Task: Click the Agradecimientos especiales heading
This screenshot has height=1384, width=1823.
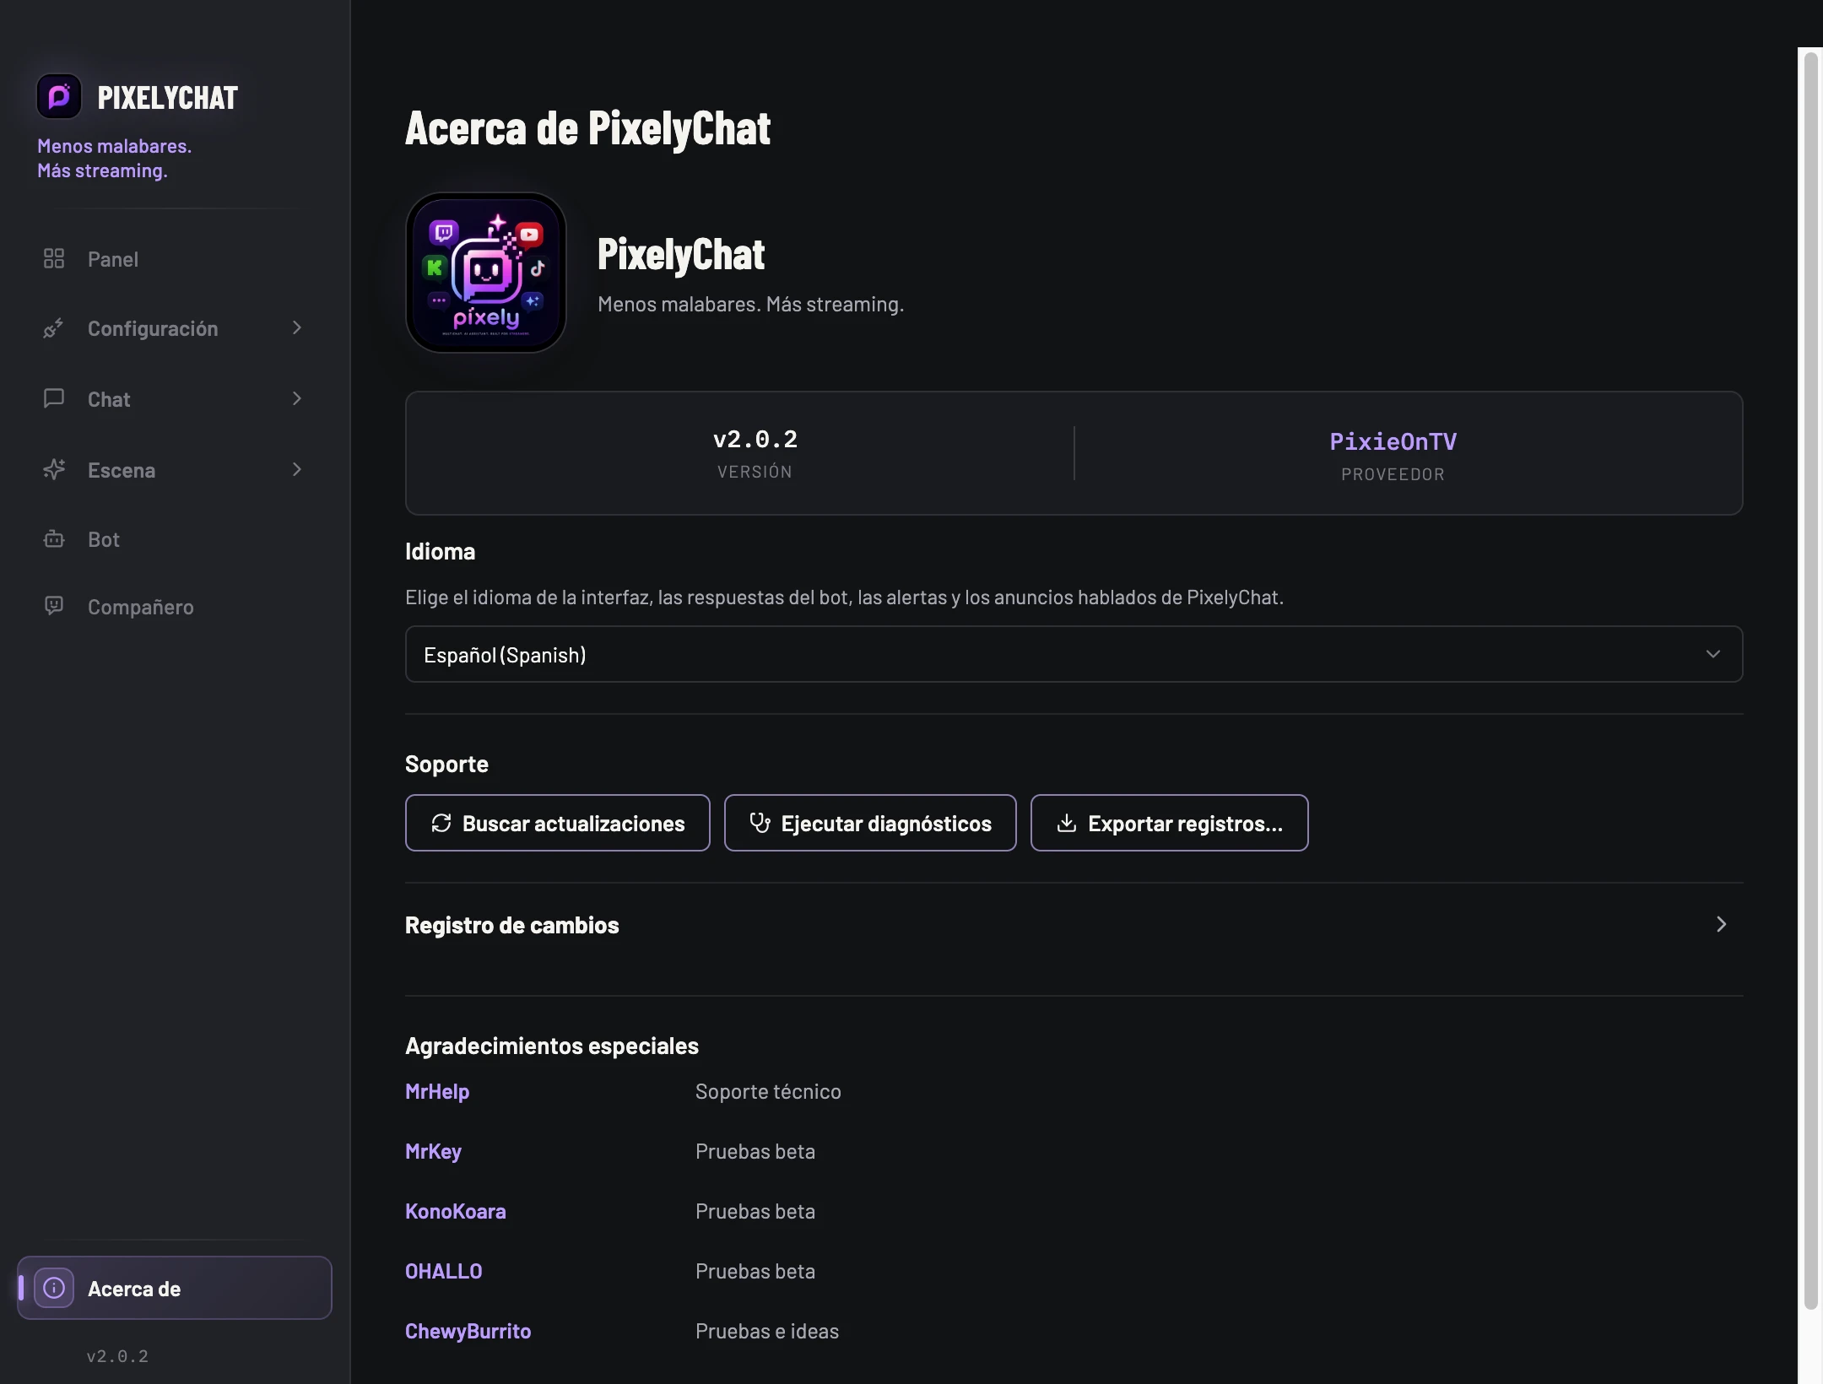Action: click(x=552, y=1046)
